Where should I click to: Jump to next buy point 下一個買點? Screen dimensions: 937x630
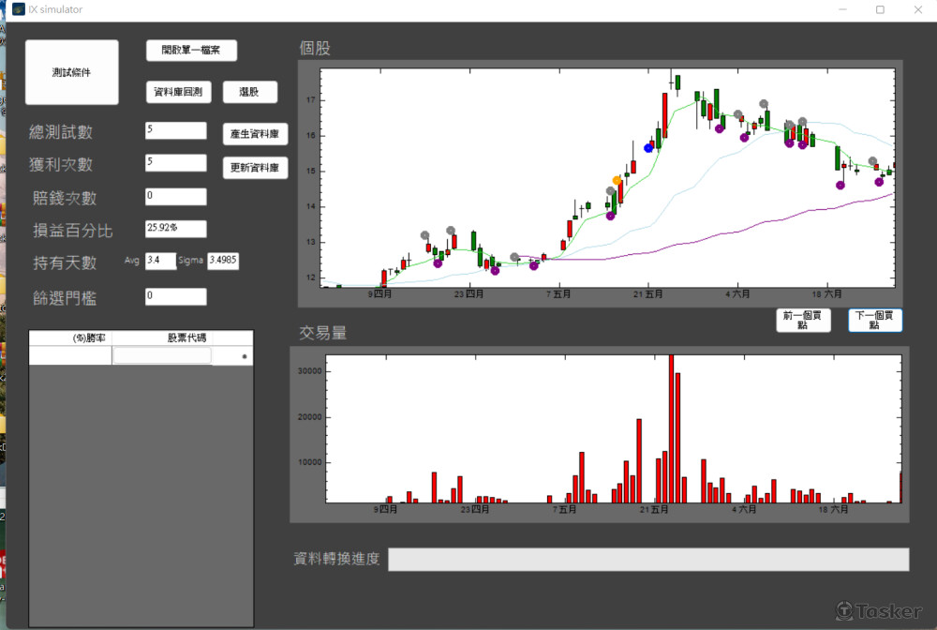coord(875,320)
